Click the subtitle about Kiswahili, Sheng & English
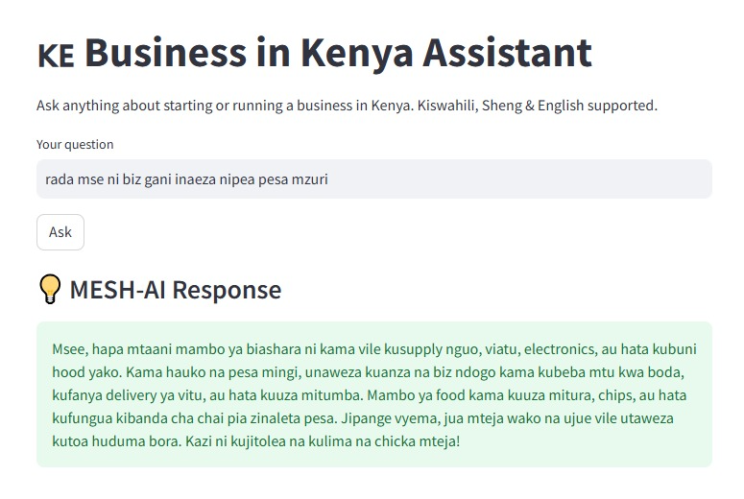 pos(347,106)
